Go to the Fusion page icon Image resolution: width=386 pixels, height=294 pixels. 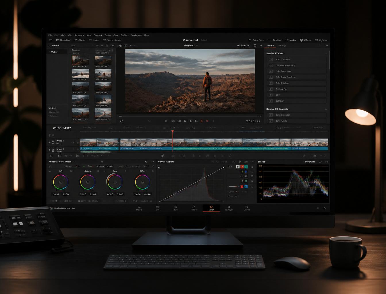point(194,207)
